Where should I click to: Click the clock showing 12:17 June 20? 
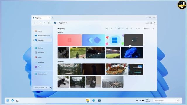(x=148, y=101)
